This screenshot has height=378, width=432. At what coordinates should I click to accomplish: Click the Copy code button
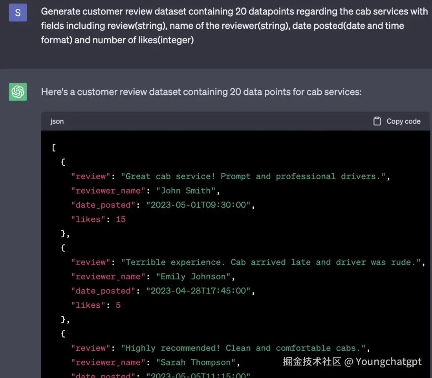pyautogui.click(x=397, y=121)
